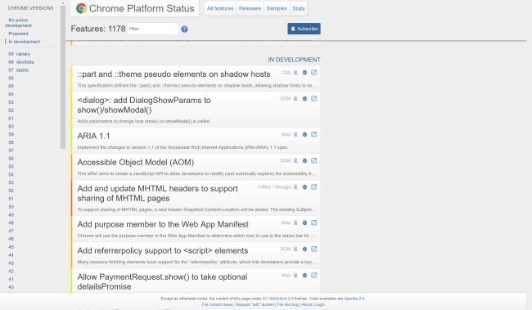
Task: Open bug icon for Web App Manifest row
Action: coord(304,222)
